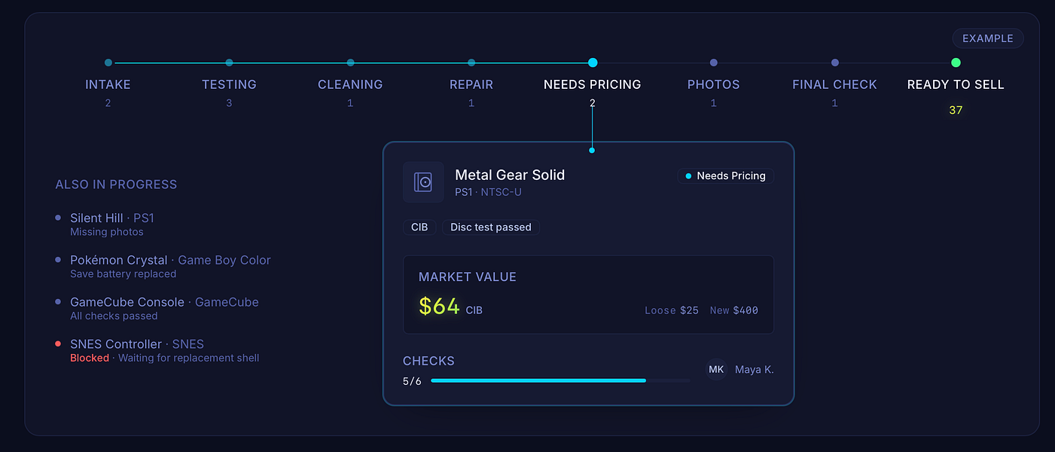Viewport: 1055px width, 452px height.
Task: Select the INTAKE stage dot
Action: pyautogui.click(x=108, y=63)
